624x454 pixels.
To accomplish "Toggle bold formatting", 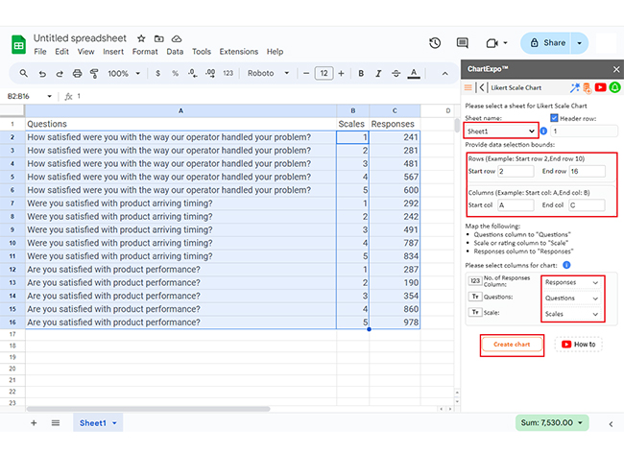I will click(x=361, y=73).
